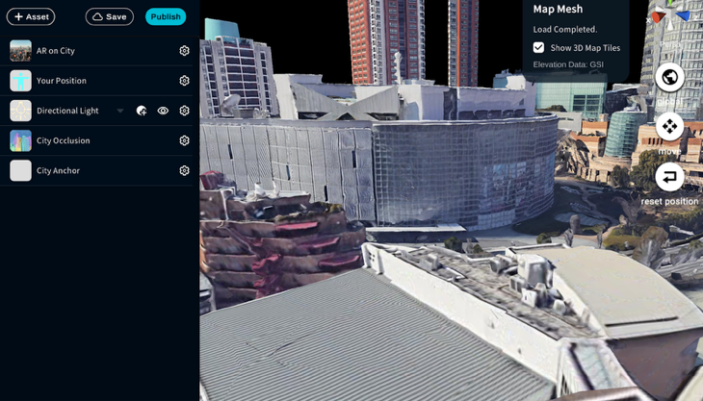Click the global coordinate globe icon
Screen dimensions: 703x401
pyautogui.click(x=669, y=78)
